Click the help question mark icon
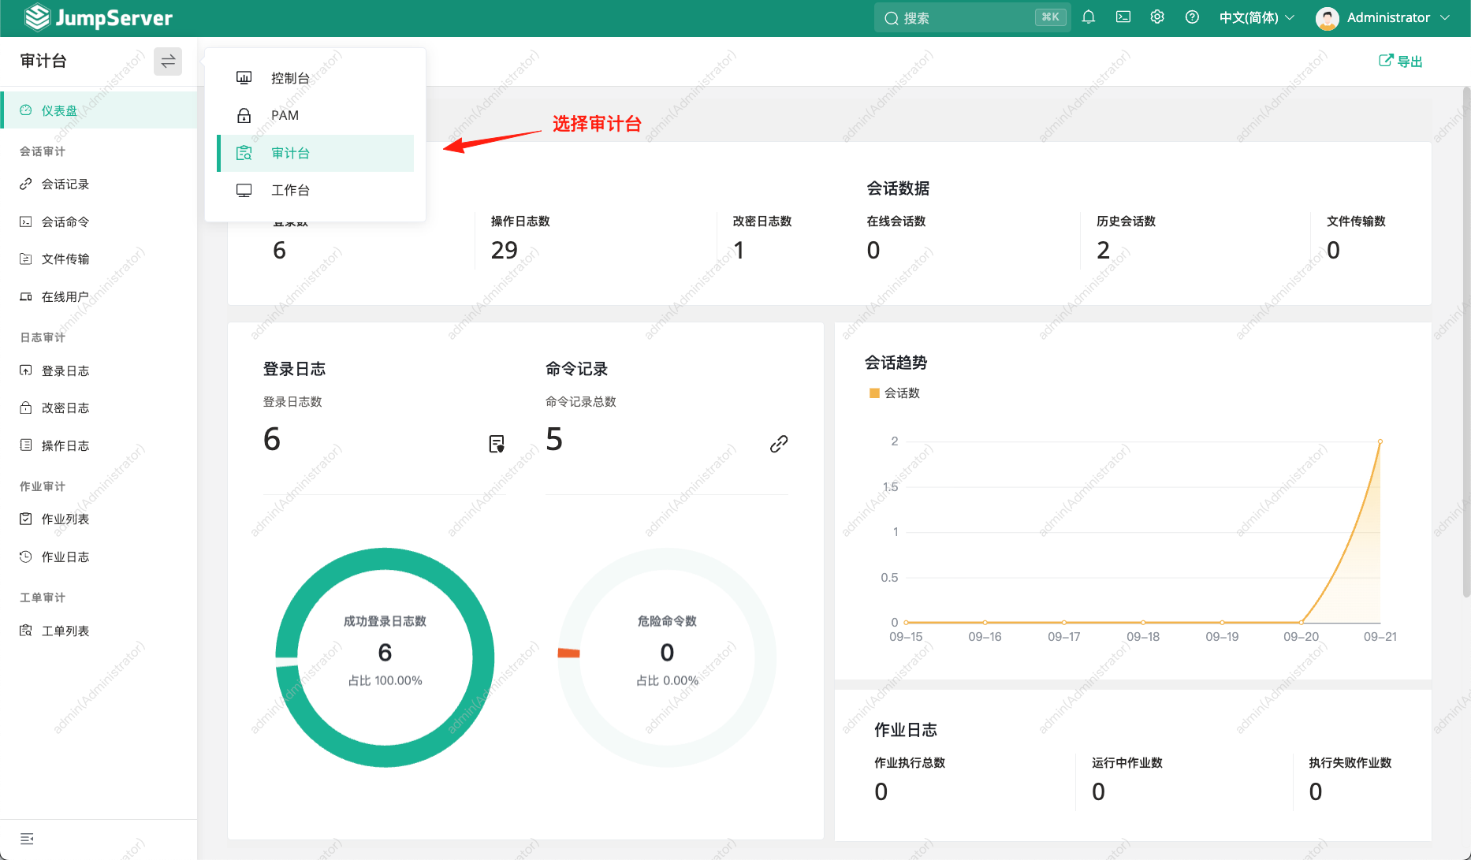The image size is (1471, 860). [x=1192, y=17]
